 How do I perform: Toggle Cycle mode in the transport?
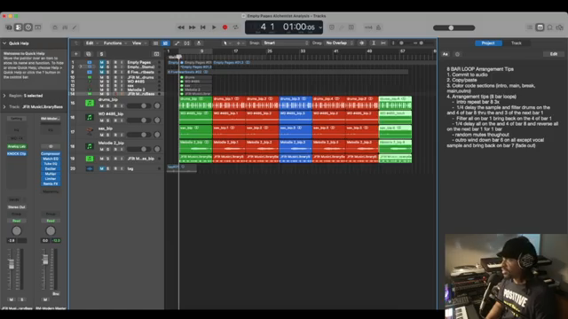[236, 27]
